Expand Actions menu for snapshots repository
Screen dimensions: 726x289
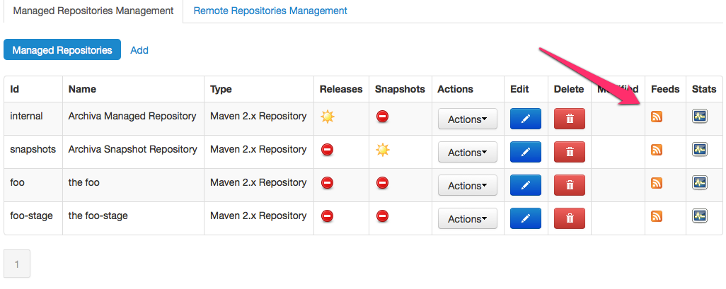(467, 152)
